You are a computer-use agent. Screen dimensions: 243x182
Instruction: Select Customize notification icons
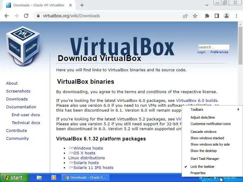[x=212, y=124]
